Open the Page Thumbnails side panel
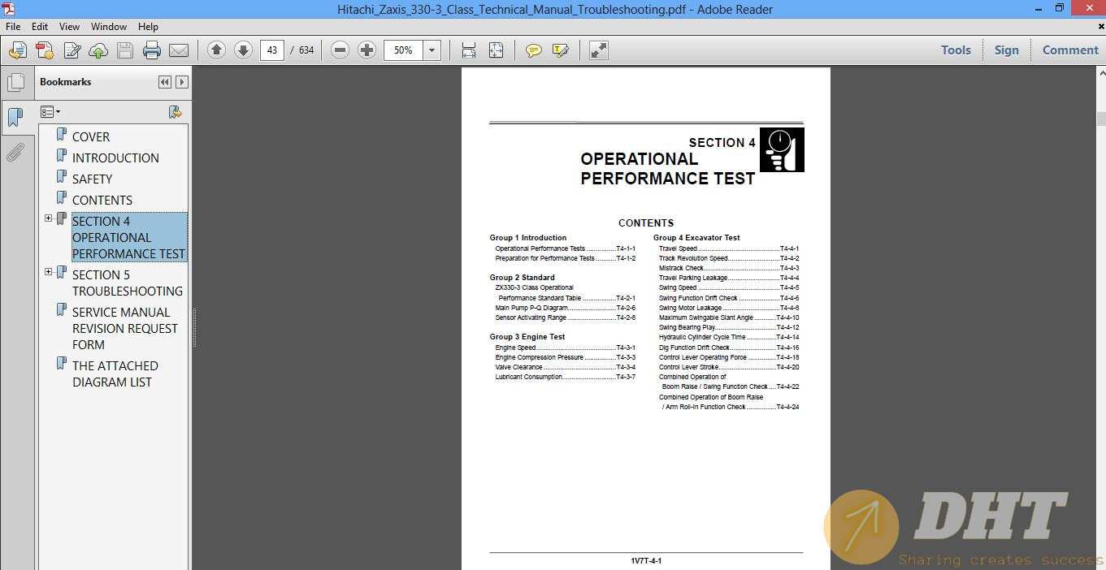This screenshot has height=570, width=1106. coord(15,83)
